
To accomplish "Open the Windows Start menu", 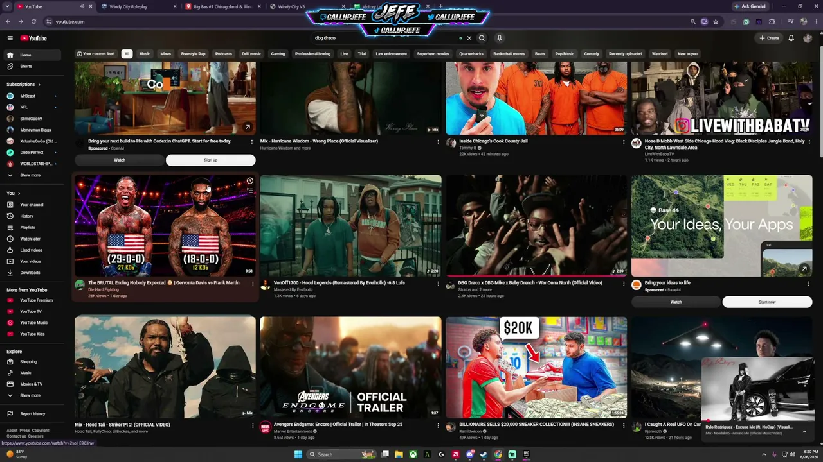I will (x=298, y=454).
